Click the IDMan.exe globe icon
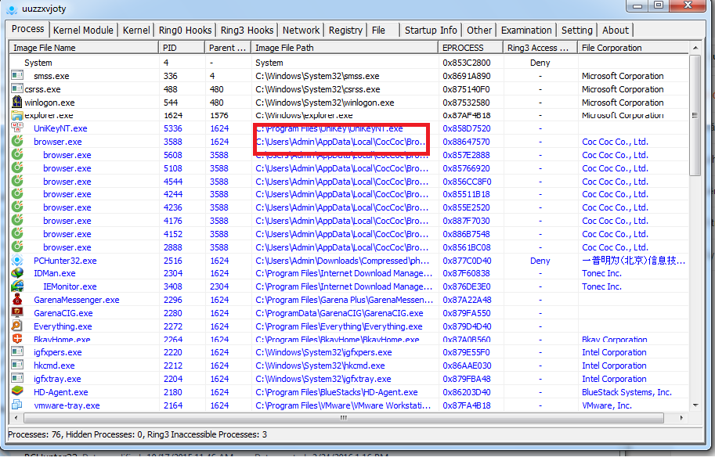Image resolution: width=715 pixels, height=461 pixels. pyautogui.click(x=16, y=274)
